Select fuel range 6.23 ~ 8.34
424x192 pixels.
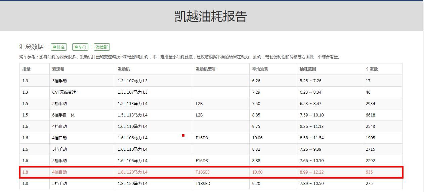click(310, 92)
